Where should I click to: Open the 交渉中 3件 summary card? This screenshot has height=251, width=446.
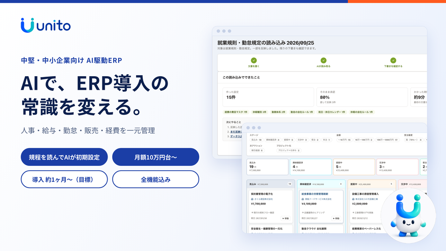(397, 167)
